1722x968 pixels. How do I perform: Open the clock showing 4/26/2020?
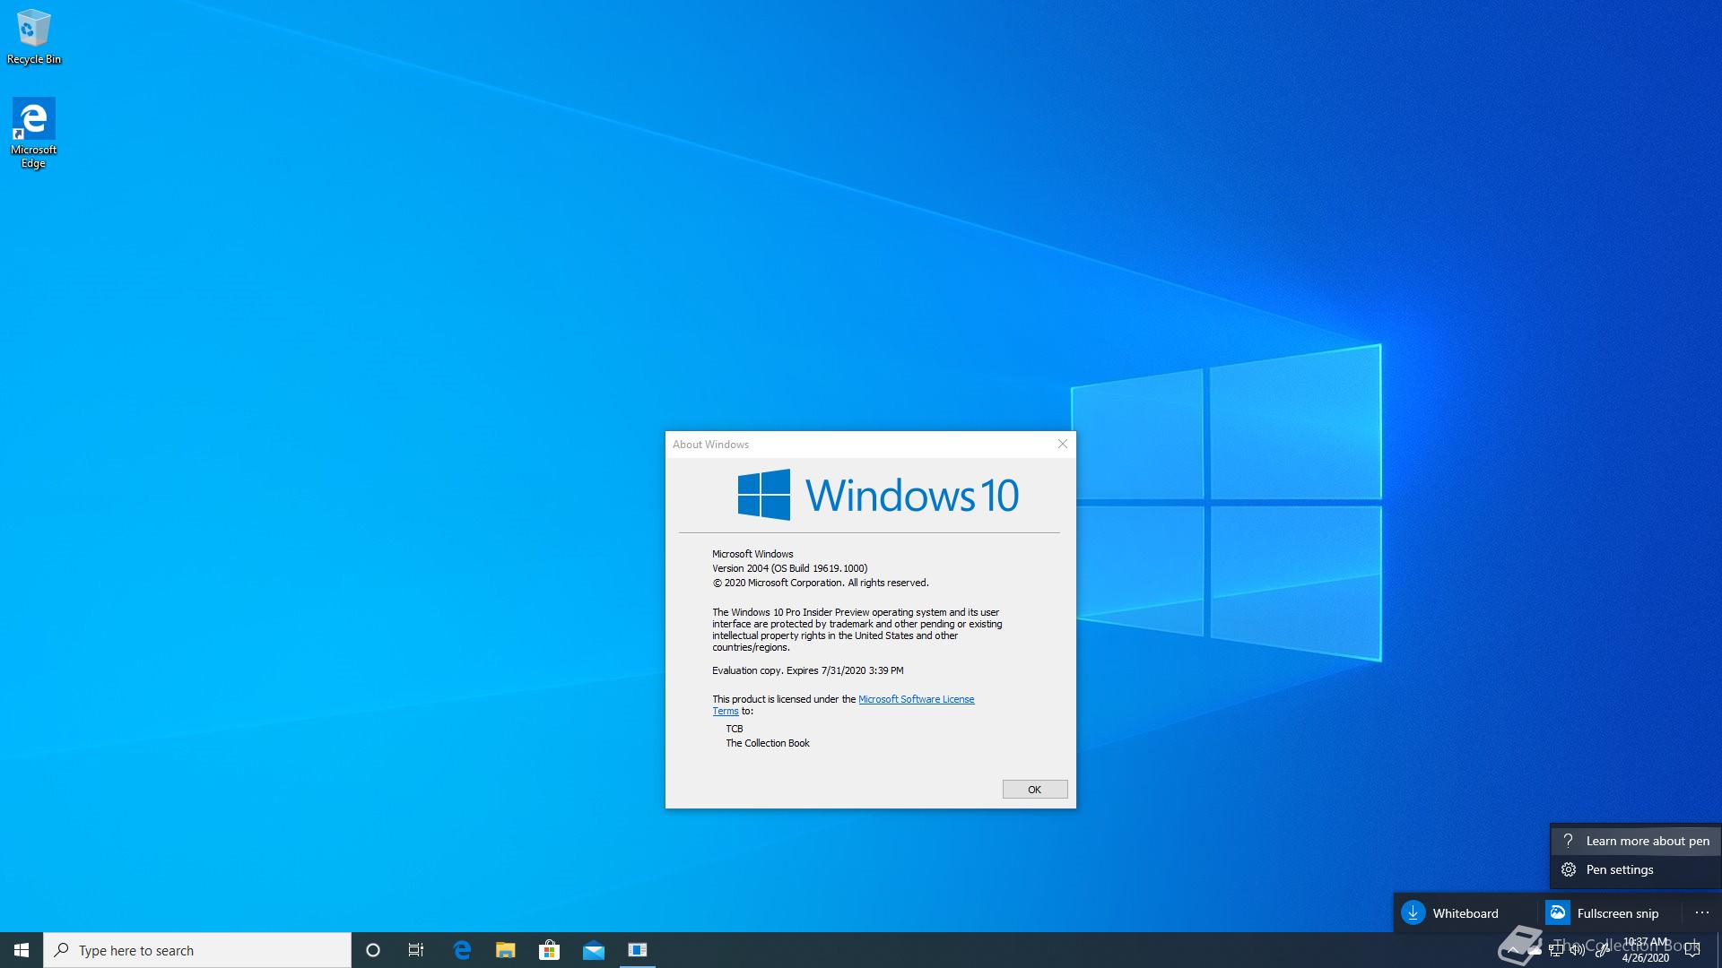(x=1646, y=950)
